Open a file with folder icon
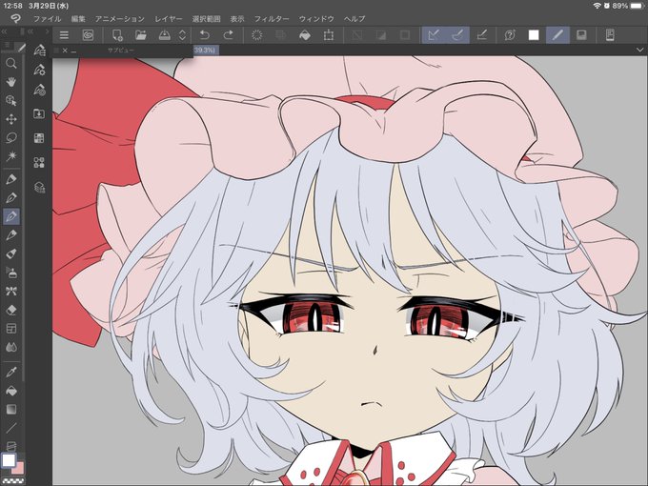Viewport: 648px width, 486px height. [x=141, y=35]
